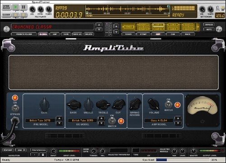The image size is (226, 163).
Task: Select the Global preset scope
Action: tap(43, 34)
